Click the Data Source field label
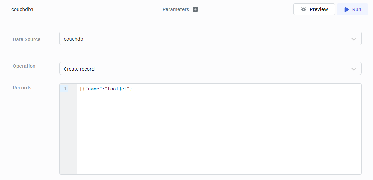The height and width of the screenshot is (180, 373). pyautogui.click(x=27, y=39)
